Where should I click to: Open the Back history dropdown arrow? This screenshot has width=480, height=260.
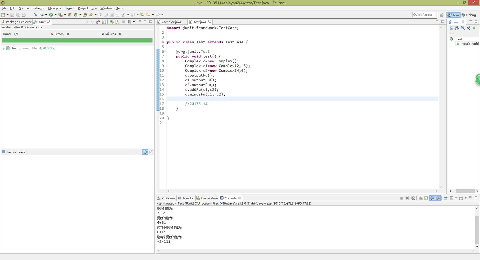(153, 15)
